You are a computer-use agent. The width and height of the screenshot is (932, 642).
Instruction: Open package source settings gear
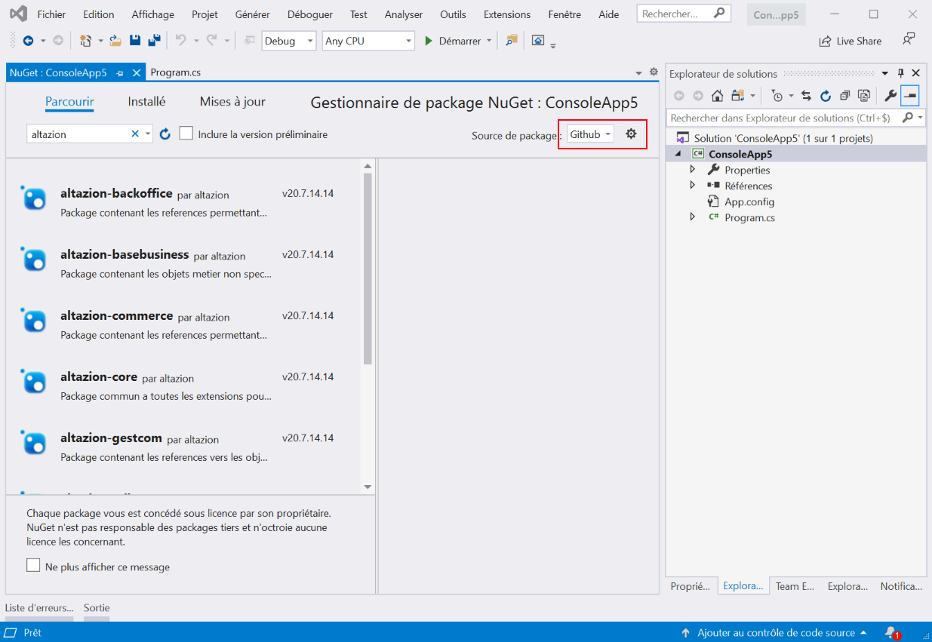click(632, 134)
